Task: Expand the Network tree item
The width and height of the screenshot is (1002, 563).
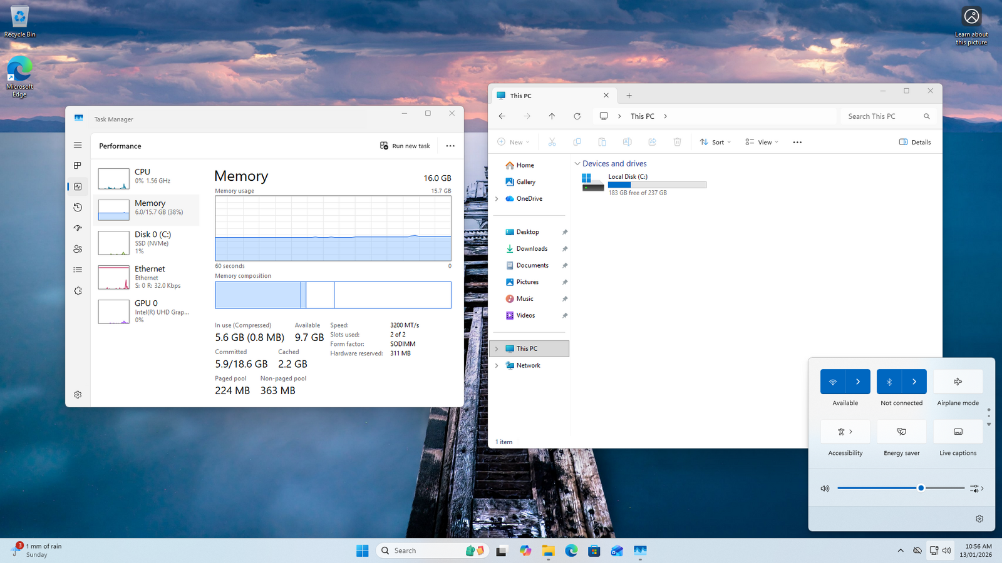Action: pos(497,365)
